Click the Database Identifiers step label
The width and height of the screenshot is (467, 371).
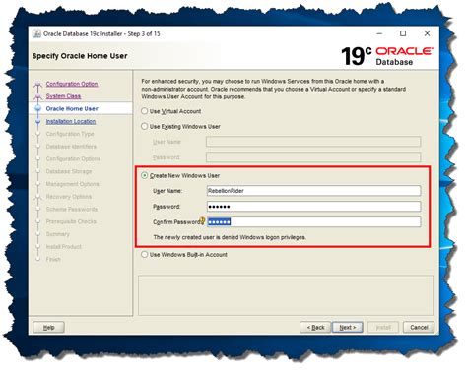click(x=71, y=147)
